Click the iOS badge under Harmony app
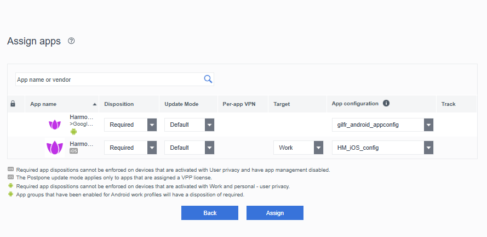The height and width of the screenshot is (237, 487). pos(73,151)
